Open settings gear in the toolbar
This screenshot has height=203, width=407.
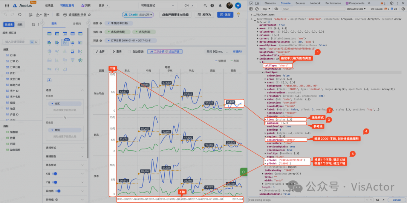tap(58, 15)
